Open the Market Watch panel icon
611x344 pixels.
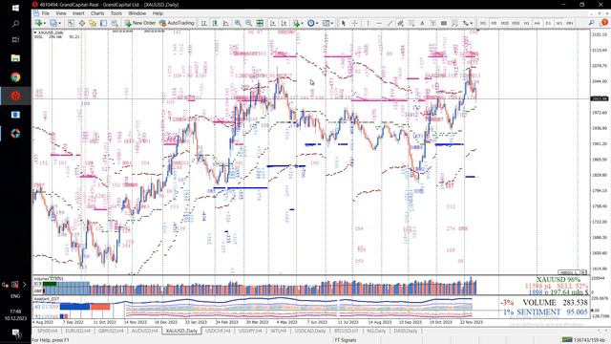coord(71,23)
